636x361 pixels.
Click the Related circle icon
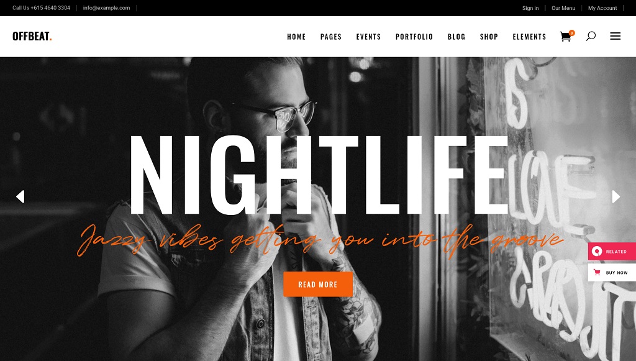pos(597,252)
